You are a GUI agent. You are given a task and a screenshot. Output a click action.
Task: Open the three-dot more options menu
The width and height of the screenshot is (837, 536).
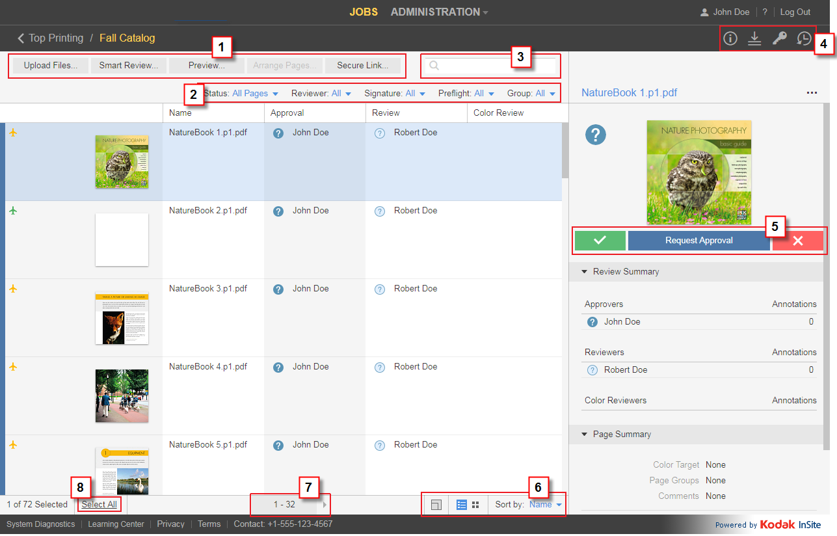(x=811, y=93)
